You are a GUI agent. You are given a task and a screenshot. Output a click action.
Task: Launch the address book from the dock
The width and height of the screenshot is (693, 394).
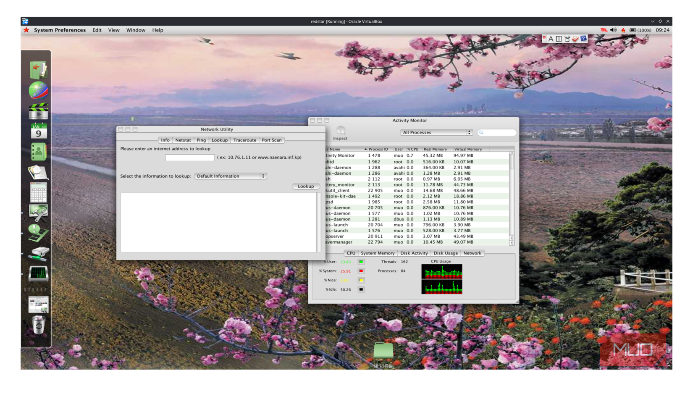(38, 152)
